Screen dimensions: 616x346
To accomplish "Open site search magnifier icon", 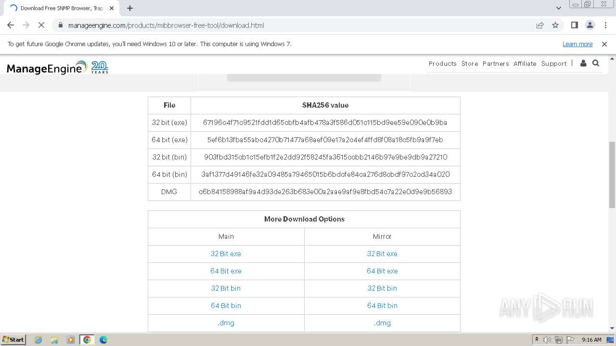I will pos(596,63).
